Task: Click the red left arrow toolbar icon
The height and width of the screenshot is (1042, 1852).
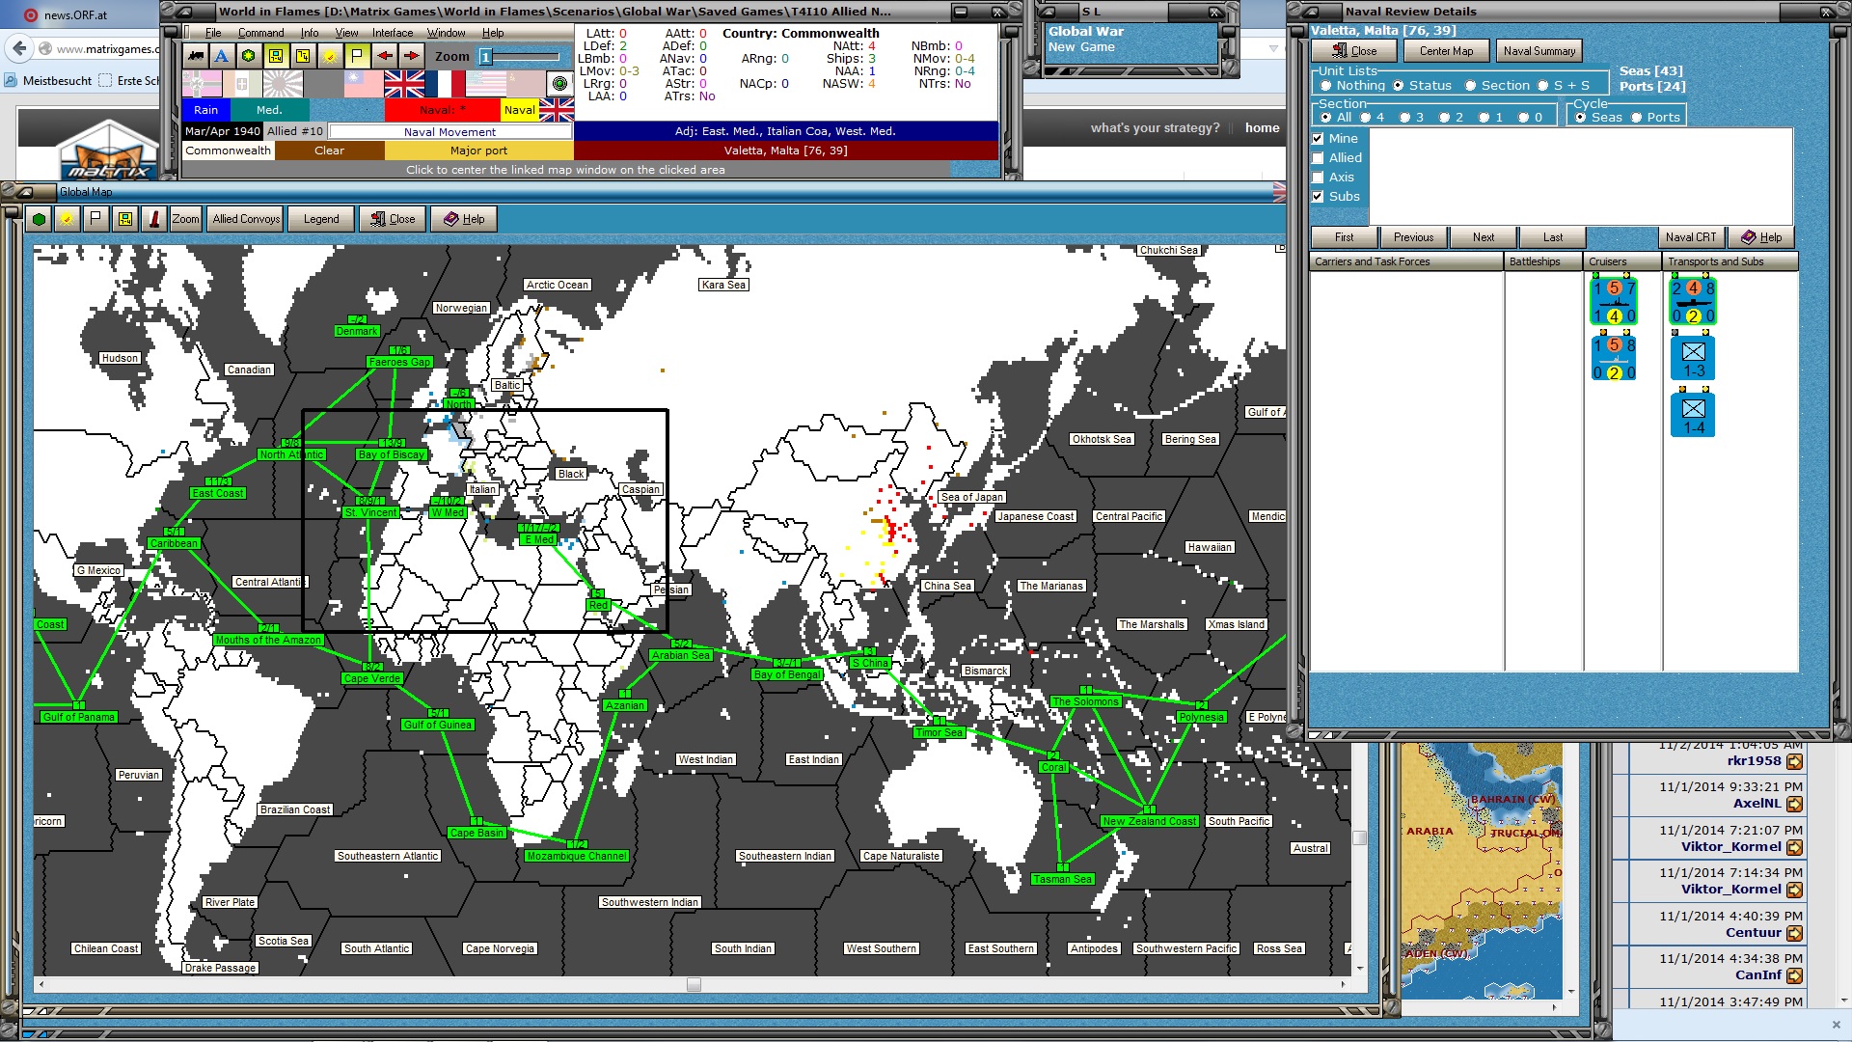Action: pos(384,56)
